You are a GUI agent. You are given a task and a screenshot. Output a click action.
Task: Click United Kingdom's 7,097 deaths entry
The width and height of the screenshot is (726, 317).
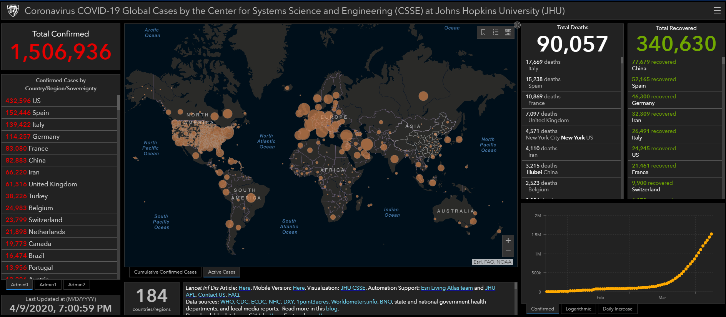pyautogui.click(x=571, y=117)
